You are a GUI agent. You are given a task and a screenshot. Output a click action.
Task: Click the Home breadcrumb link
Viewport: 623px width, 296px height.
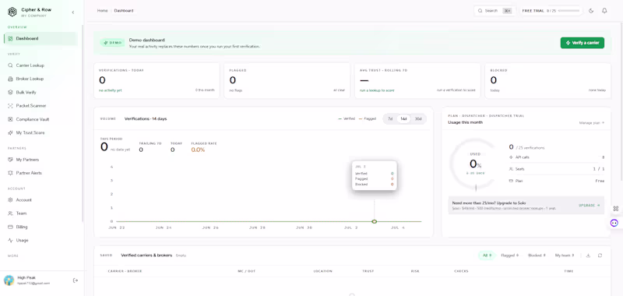[x=102, y=11]
